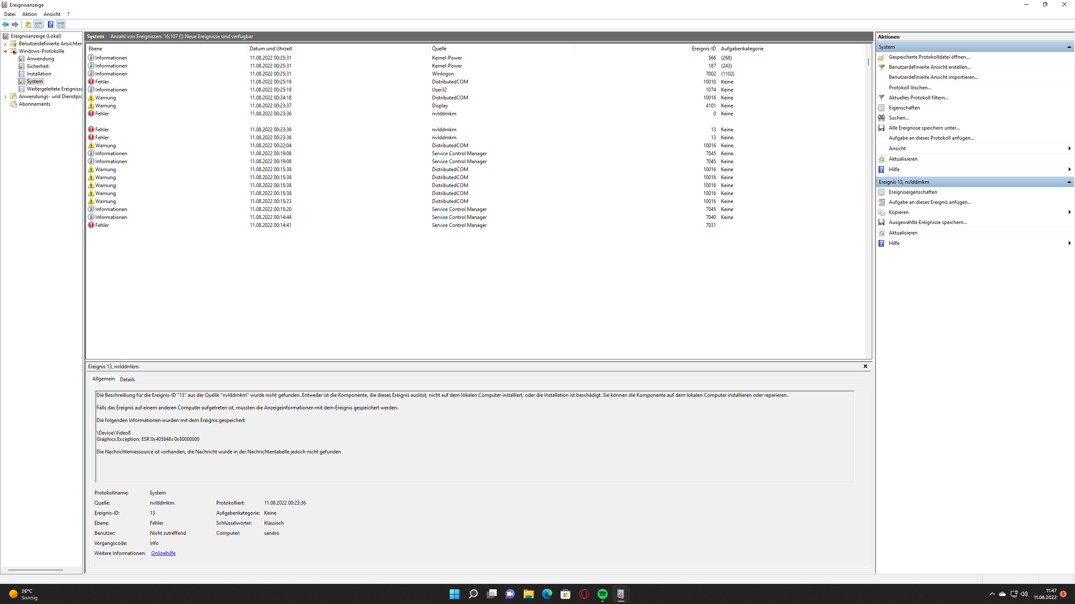This screenshot has width=1075, height=604.
Task: Select the Benutzerdefinierte Ansicht erstellen filter icon
Action: 881,67
